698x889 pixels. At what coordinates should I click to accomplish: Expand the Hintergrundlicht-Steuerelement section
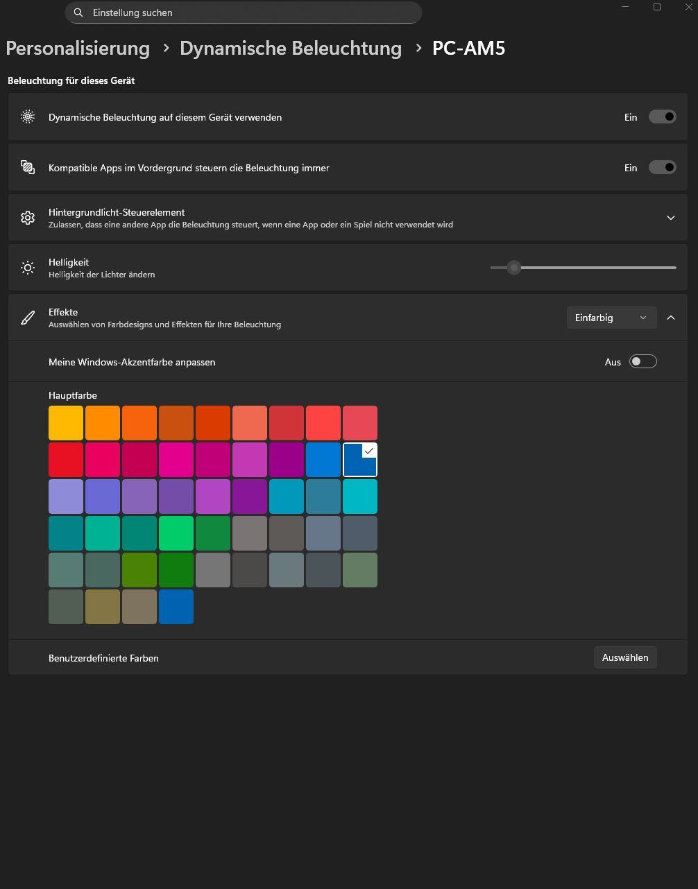tap(671, 218)
